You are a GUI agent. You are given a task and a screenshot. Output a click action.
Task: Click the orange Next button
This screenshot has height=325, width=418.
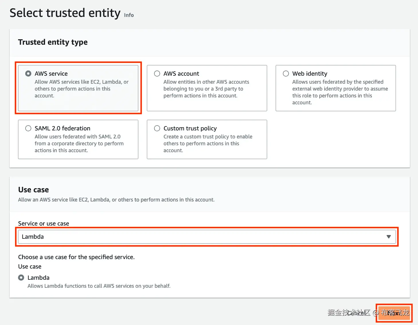pyautogui.click(x=394, y=313)
